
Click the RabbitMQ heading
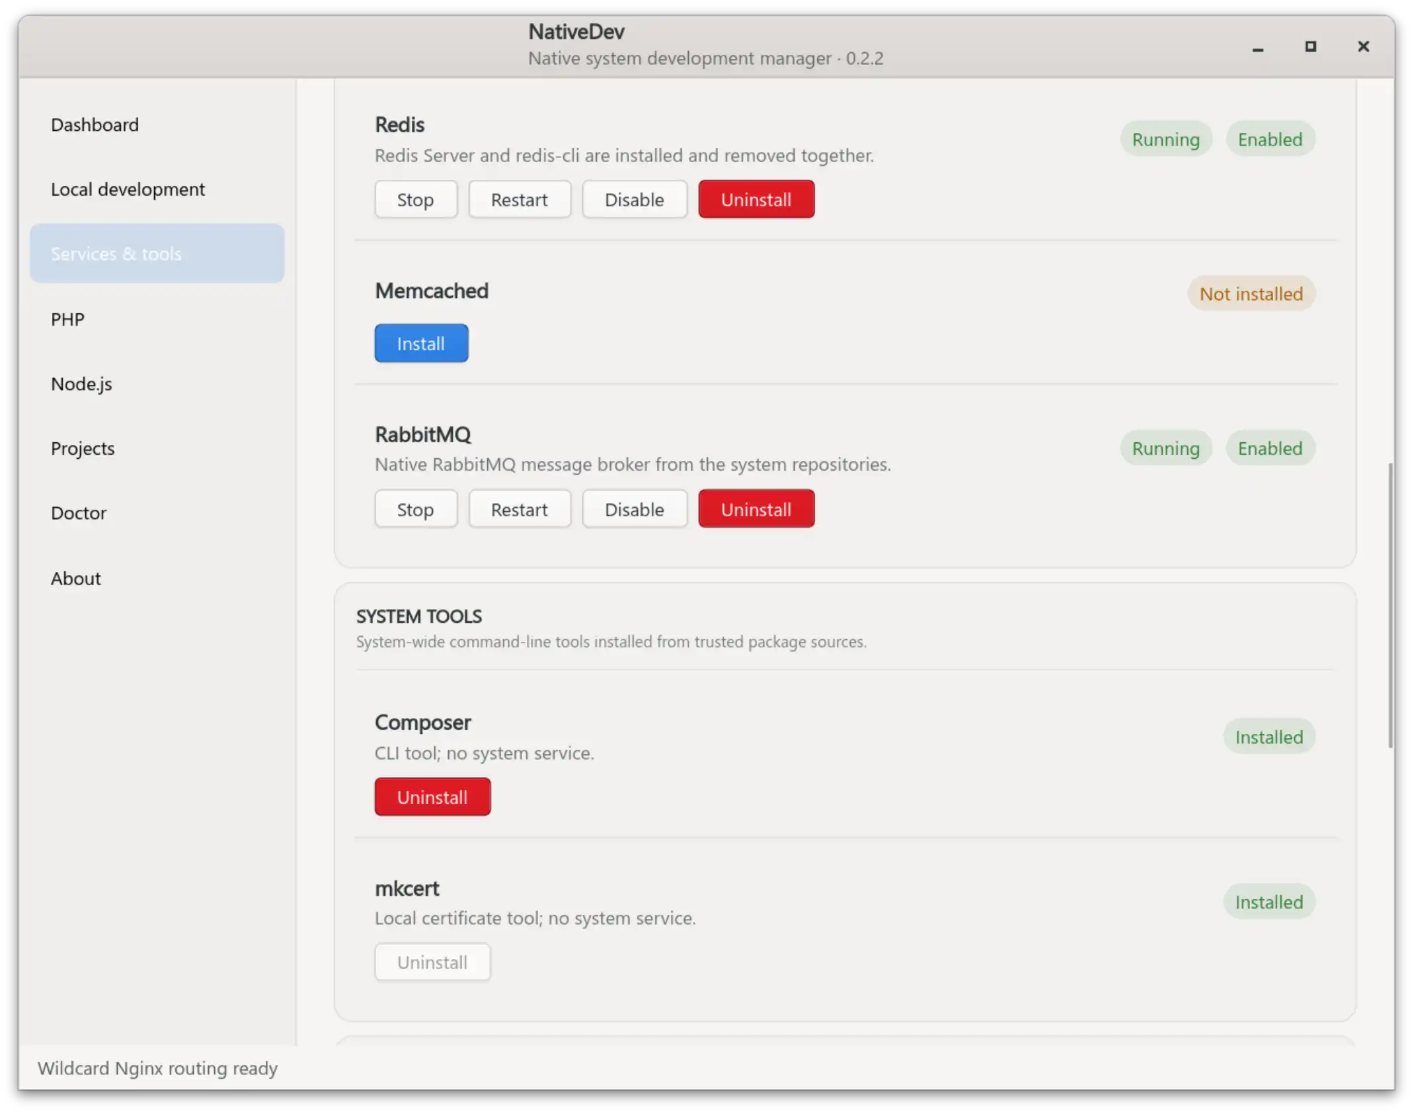coord(423,435)
